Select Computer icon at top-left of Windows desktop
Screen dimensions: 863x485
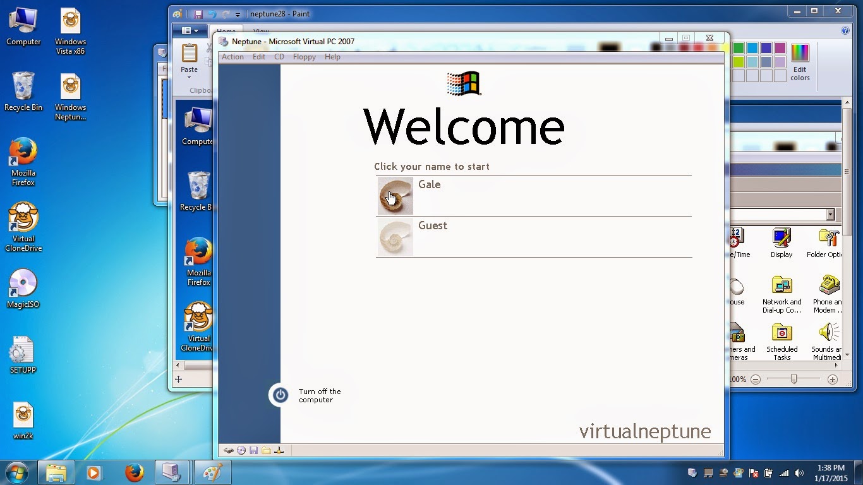(23, 27)
